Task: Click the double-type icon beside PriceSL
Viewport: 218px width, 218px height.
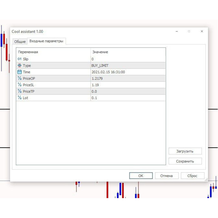Action: pos(19,85)
